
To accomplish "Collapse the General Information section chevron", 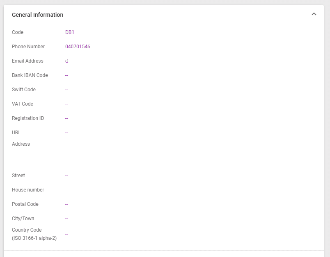I will [x=314, y=14].
